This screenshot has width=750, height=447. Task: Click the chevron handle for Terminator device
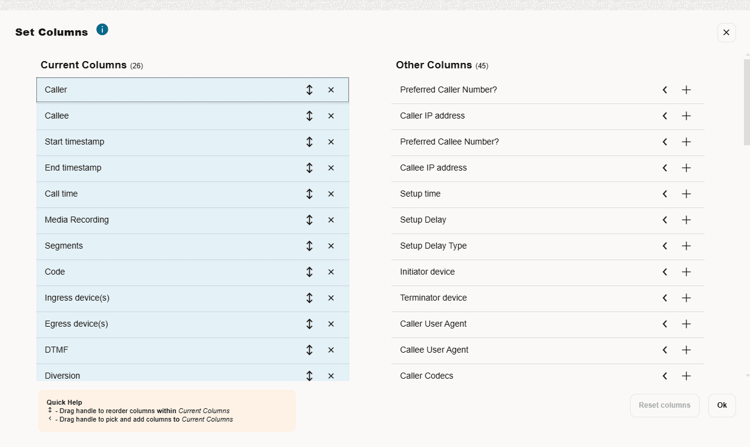665,298
